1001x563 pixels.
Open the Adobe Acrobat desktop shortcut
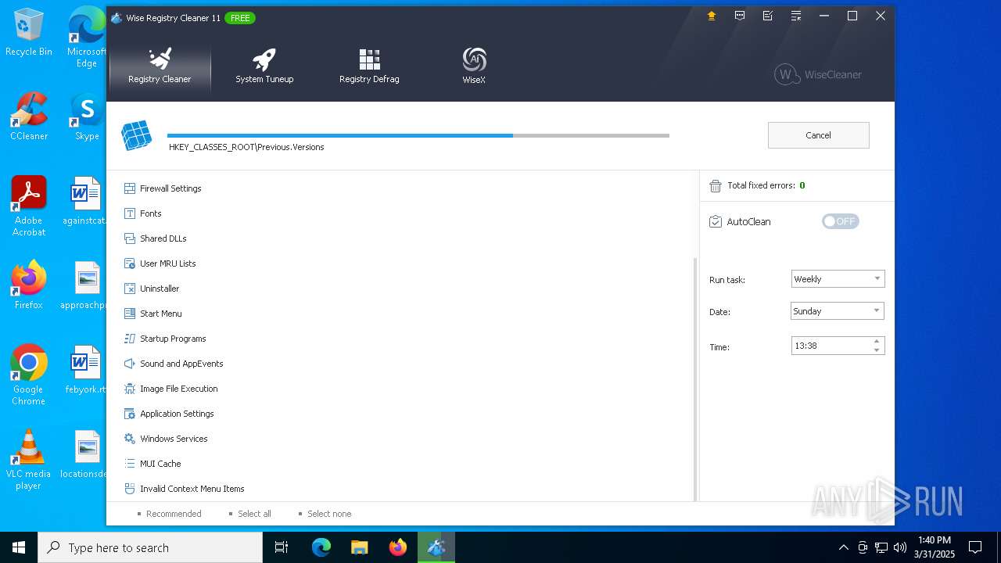[x=29, y=207]
